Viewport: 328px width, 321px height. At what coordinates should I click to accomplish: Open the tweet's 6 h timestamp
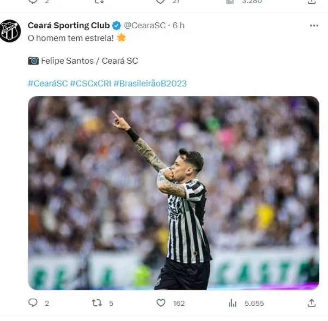click(179, 26)
